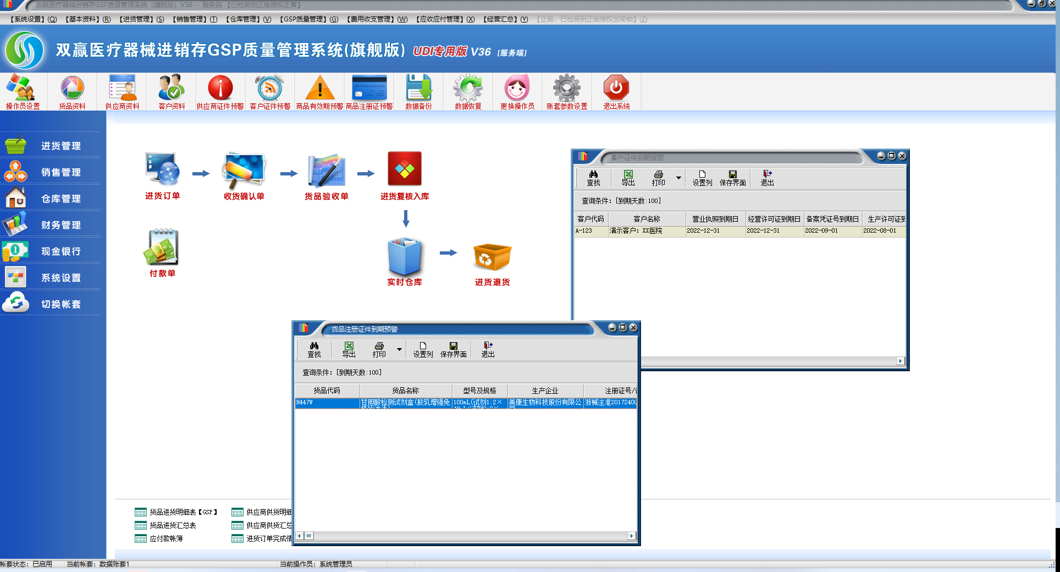Open 商品有效期预警 warning icon

pos(319,92)
